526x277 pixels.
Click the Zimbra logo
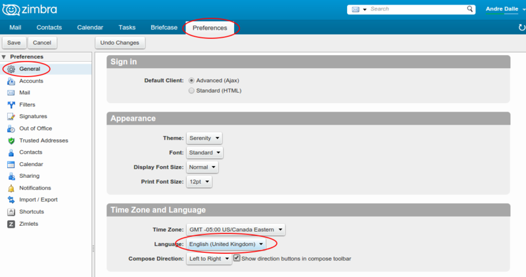[x=30, y=9]
